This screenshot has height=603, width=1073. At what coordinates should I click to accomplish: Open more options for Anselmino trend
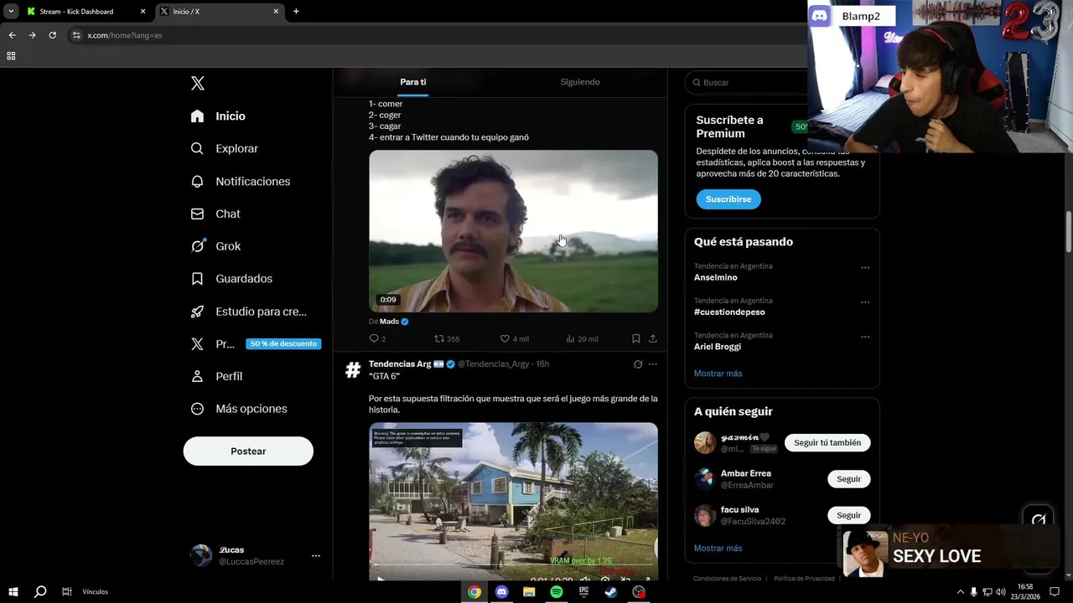tap(865, 268)
